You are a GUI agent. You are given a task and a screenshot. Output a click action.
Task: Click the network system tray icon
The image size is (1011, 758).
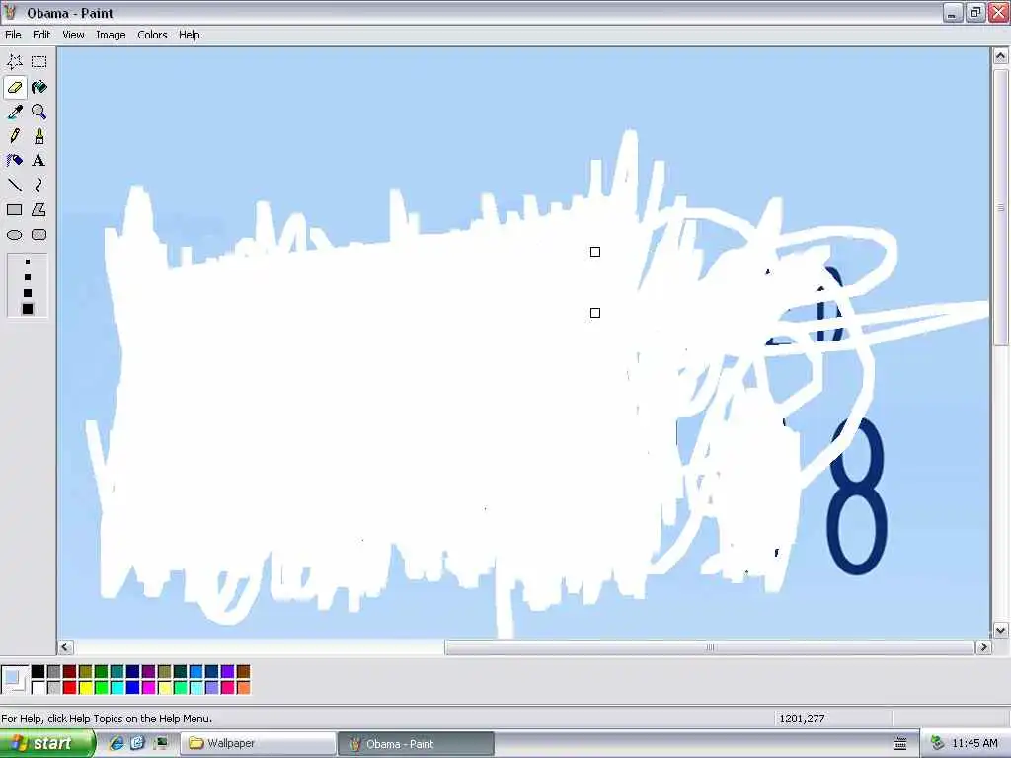click(x=938, y=744)
